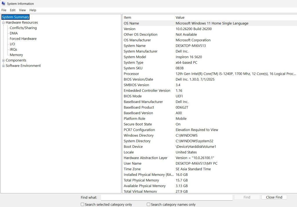Open the I/O category

coord(12,44)
